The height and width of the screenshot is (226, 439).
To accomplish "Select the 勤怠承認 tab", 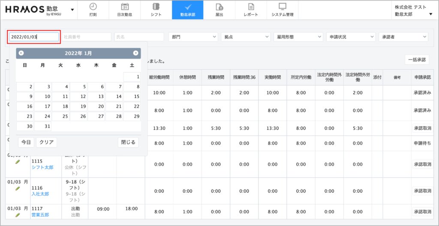I will [187, 10].
